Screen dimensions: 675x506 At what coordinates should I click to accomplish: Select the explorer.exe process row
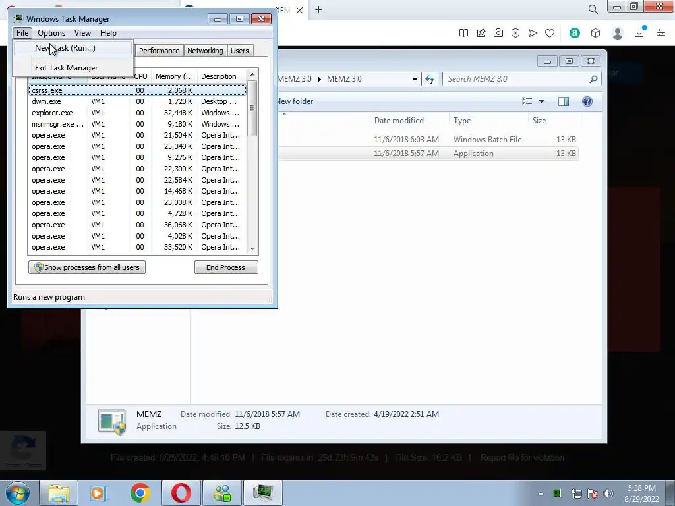pos(137,113)
